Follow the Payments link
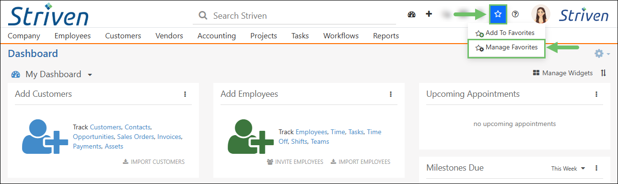Image resolution: width=618 pixels, height=184 pixels. coord(87,146)
